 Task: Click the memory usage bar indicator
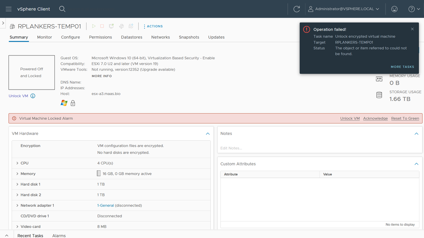(99, 173)
